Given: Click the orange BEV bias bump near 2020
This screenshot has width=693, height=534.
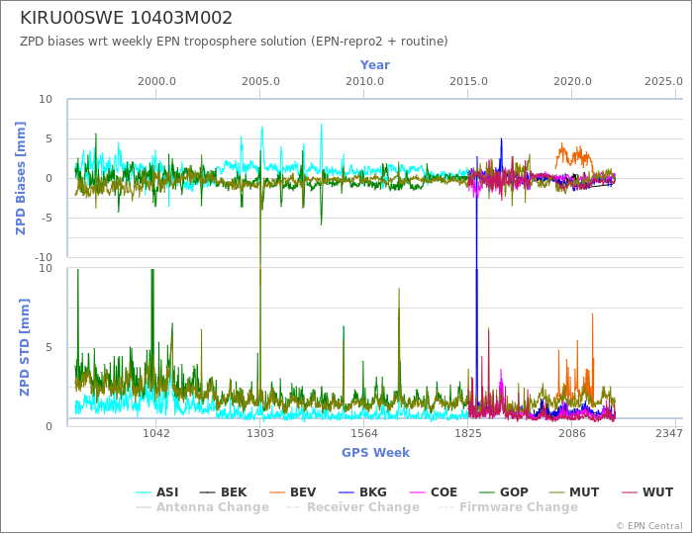Looking at the screenshot, I should [574, 156].
